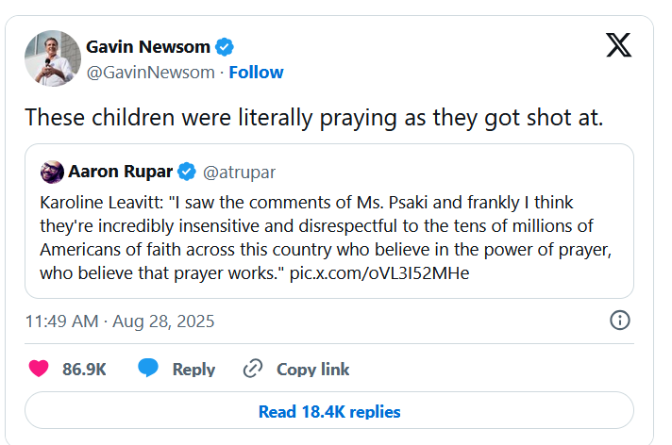
Task: Click Gavin Newsom's verified badge
Action: (226, 46)
